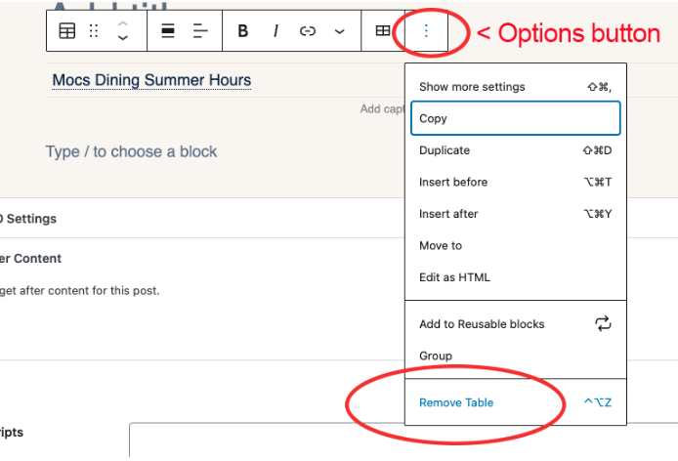Screen dimensions: 678x461
Task: Move the table block down
Action: click(x=122, y=39)
